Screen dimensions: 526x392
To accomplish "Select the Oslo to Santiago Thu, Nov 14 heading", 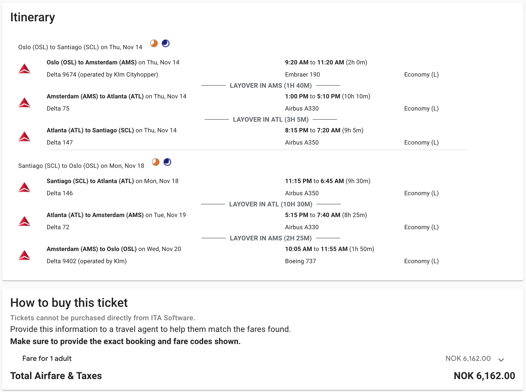I will tap(80, 47).
